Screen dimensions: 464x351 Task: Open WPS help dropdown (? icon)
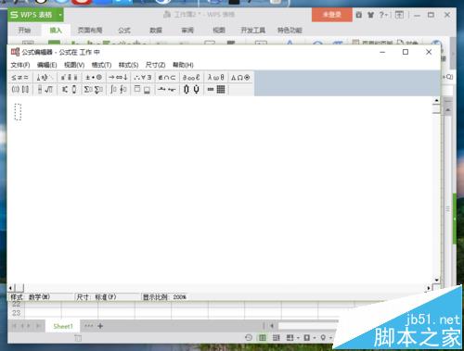pos(383,15)
